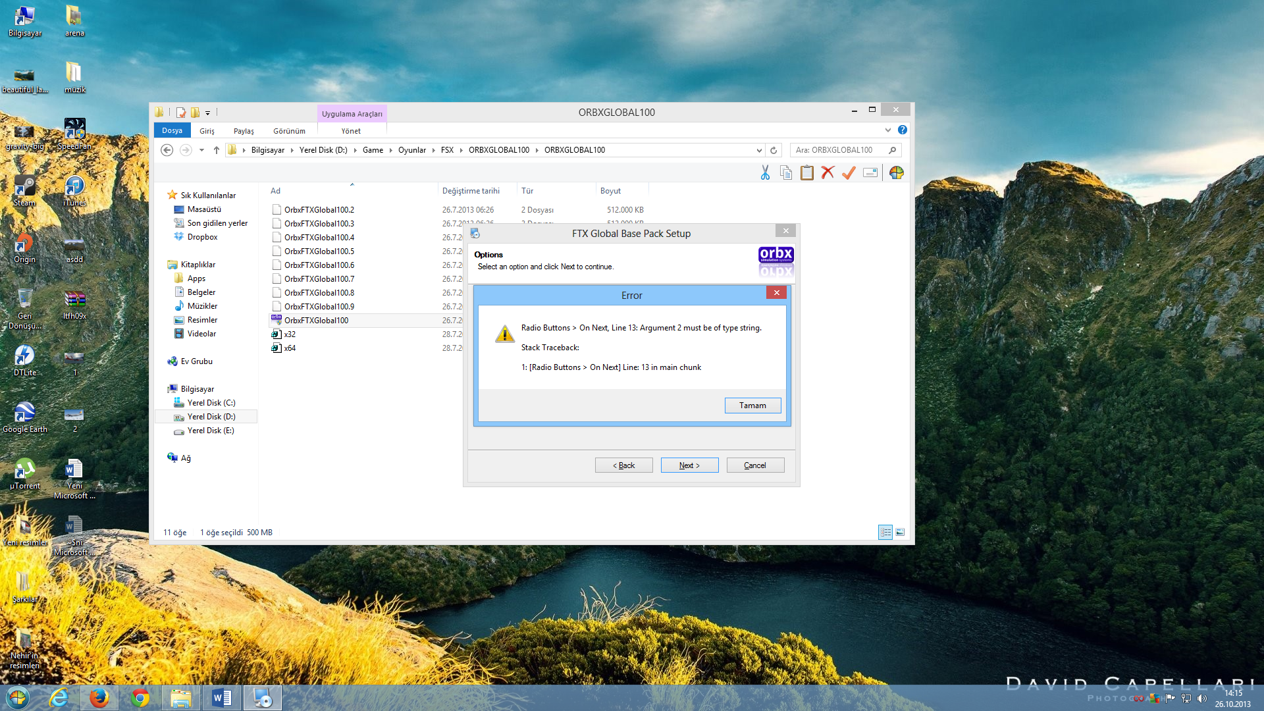Viewport: 1264px width, 711px height.
Task: Click the Uygulama Araçları contextual tab
Action: [352, 114]
